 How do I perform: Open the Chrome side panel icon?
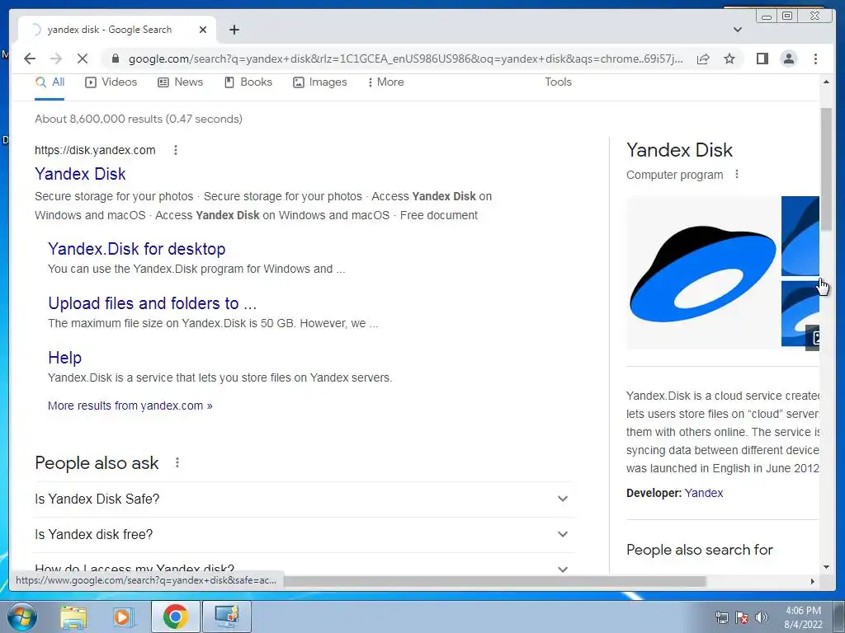[762, 59]
